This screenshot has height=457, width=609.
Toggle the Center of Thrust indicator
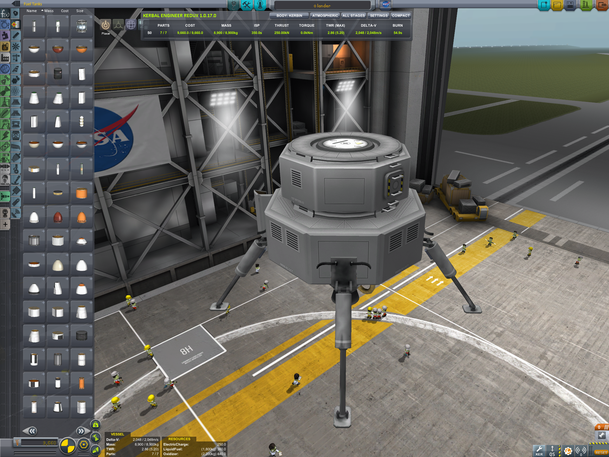coord(95,437)
